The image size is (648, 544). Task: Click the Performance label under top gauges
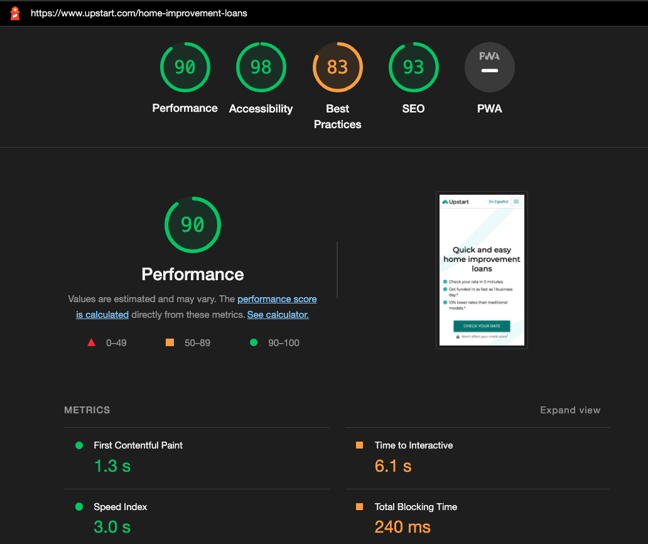(185, 108)
